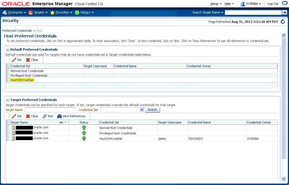Screen dimensions: 289x185
Task: Click the Log Out link
Action: pyautogui.click(x=273, y=4)
